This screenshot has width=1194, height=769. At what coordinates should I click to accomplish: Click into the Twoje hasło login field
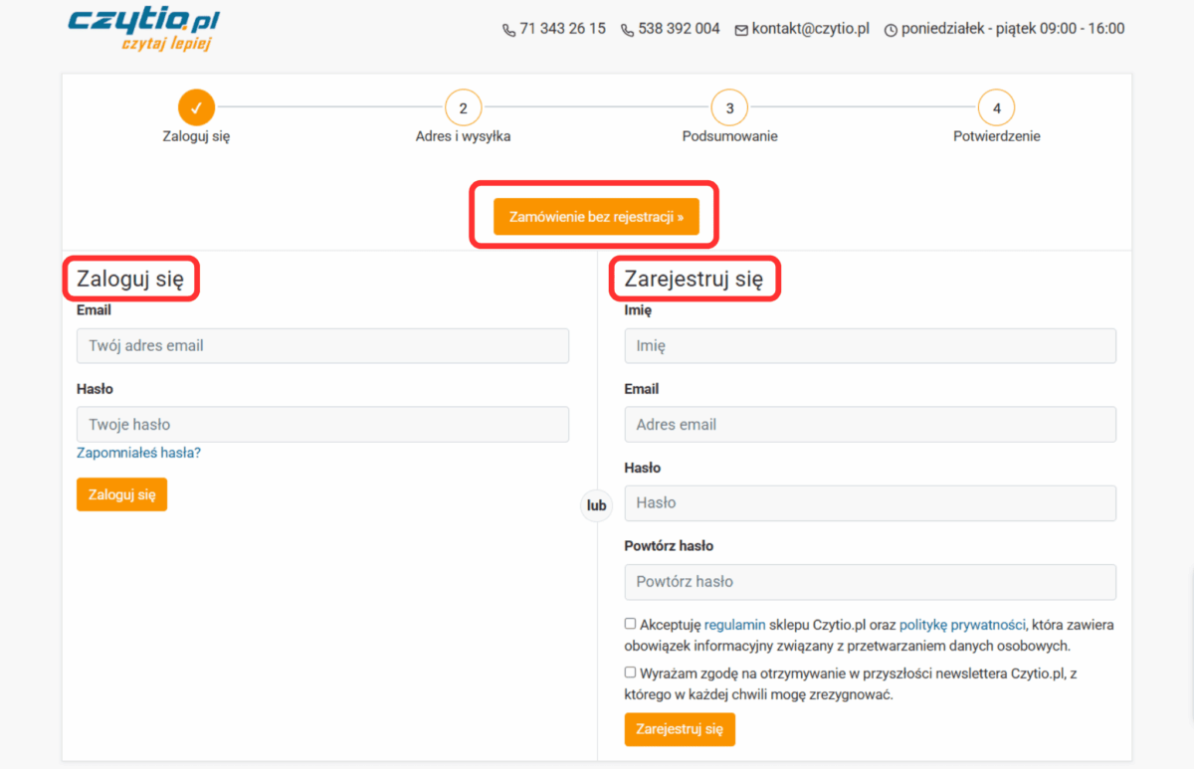tap(322, 425)
